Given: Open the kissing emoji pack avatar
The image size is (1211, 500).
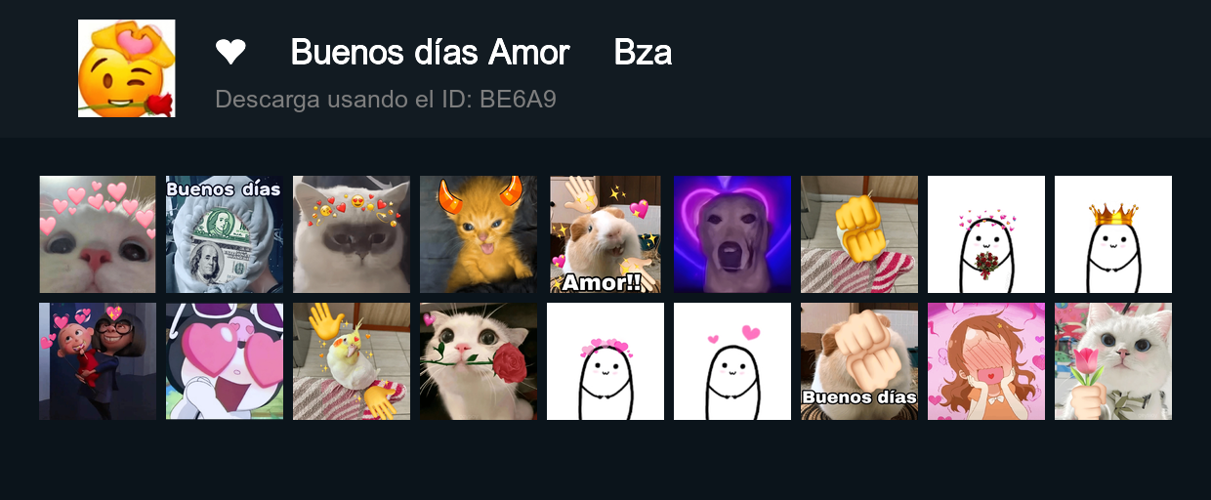Looking at the screenshot, I should (127, 68).
